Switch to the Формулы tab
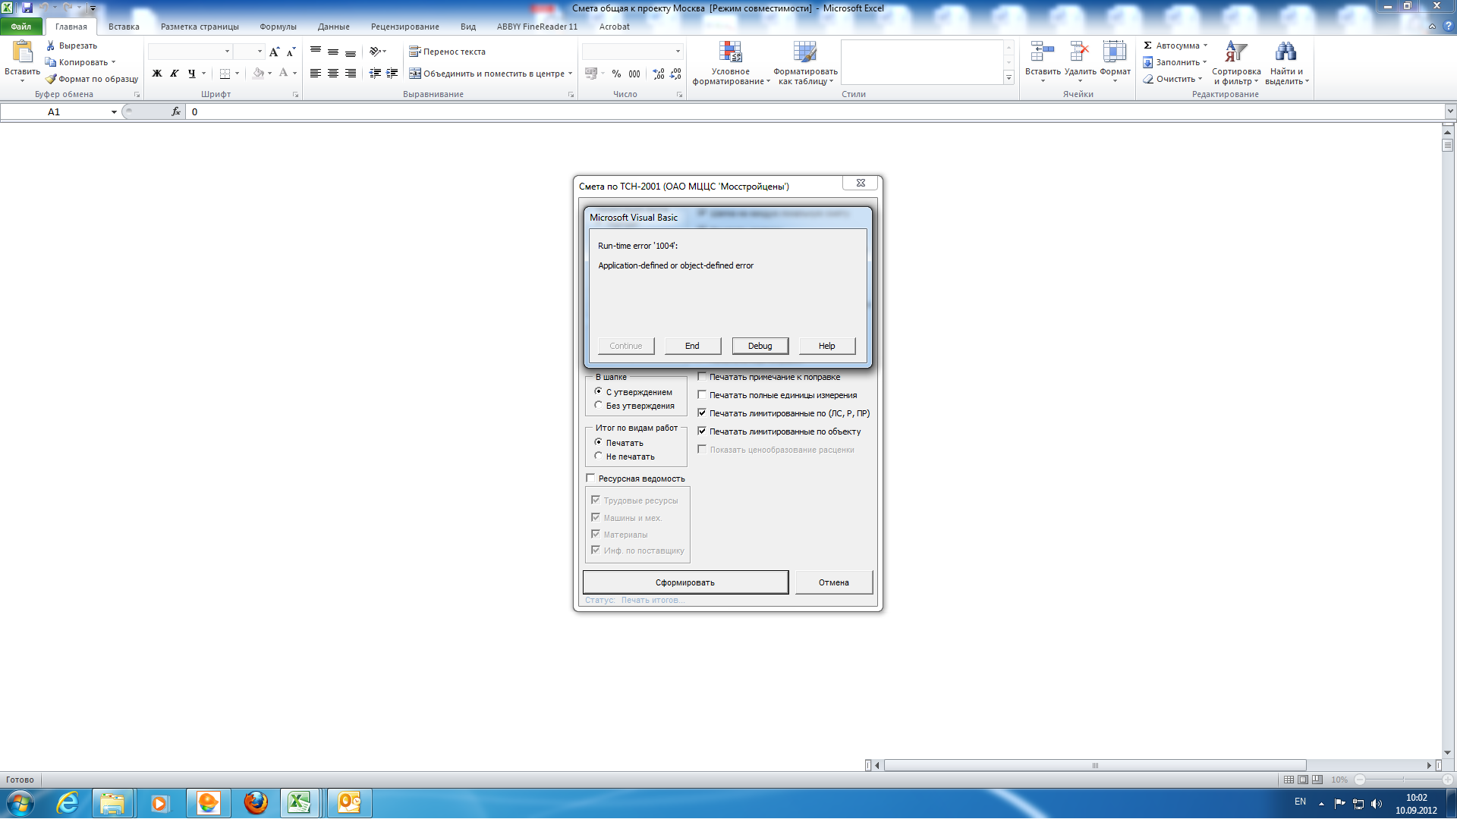 (278, 27)
